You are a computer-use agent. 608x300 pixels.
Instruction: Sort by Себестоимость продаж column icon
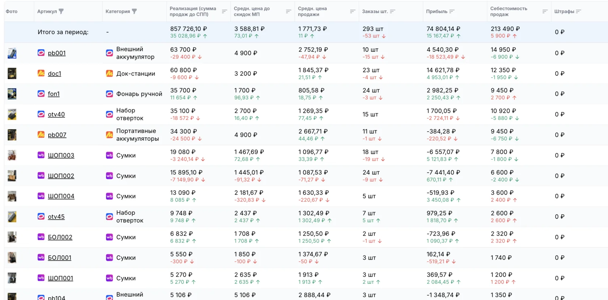545,11
